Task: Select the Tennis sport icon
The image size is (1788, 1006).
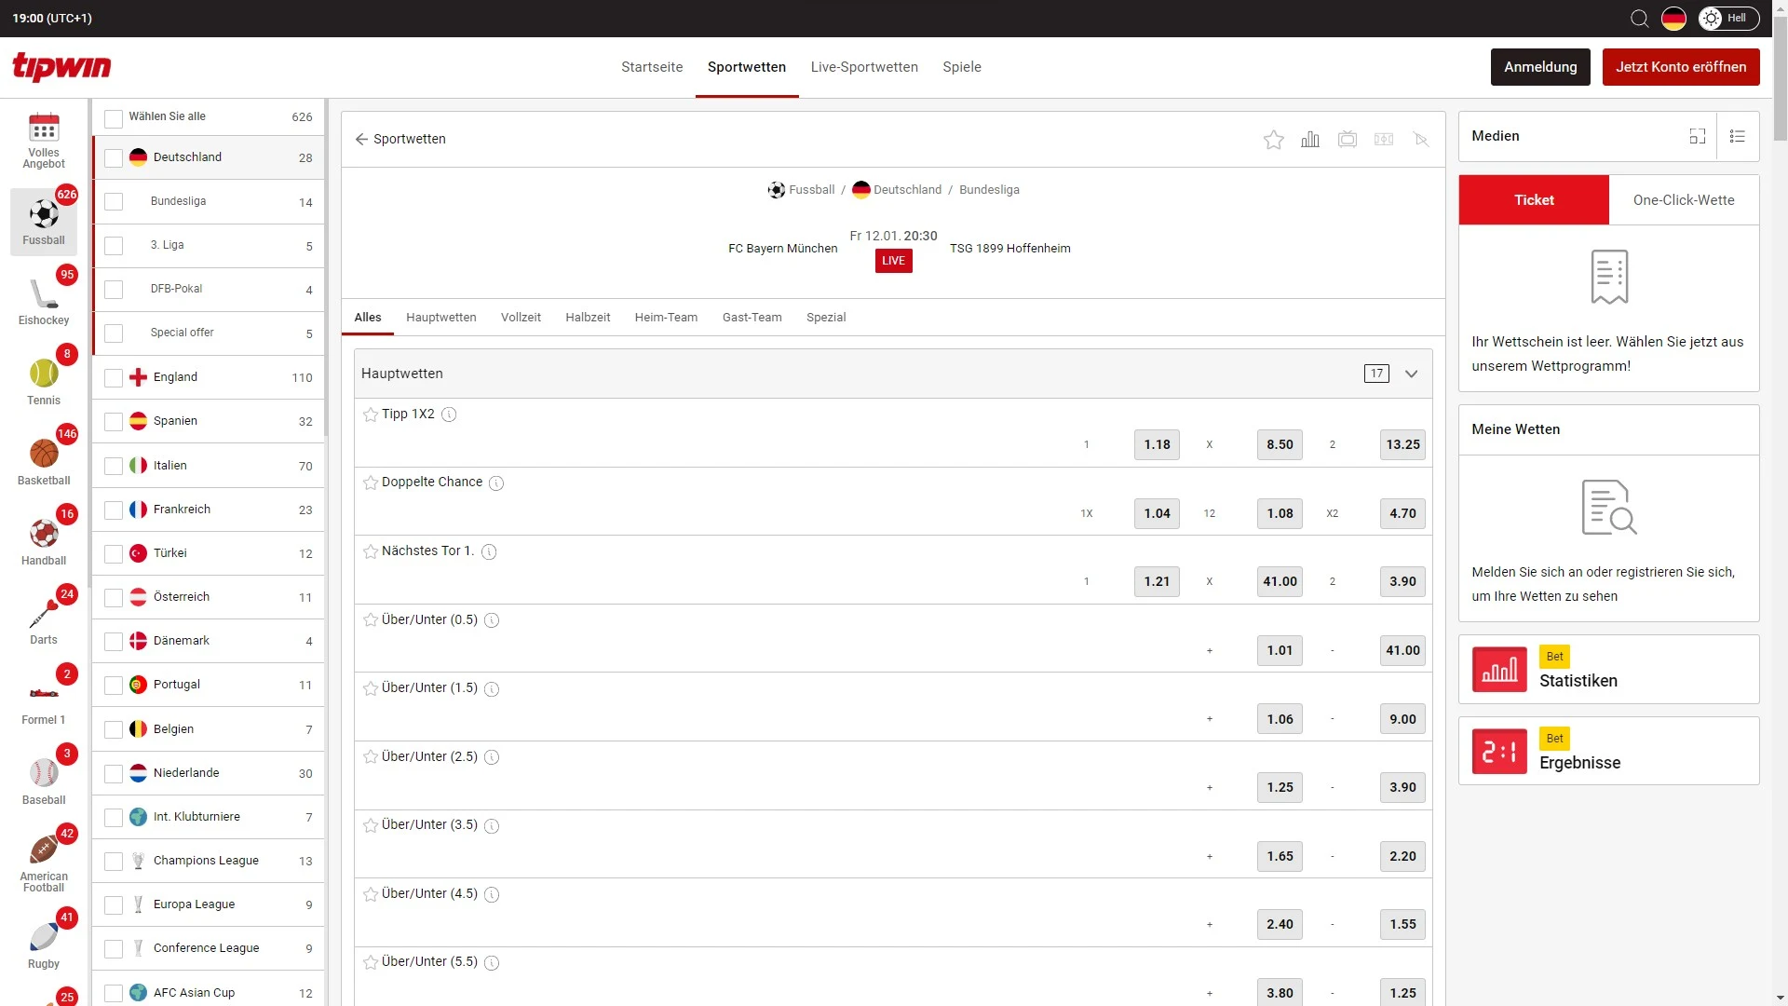Action: pyautogui.click(x=44, y=374)
